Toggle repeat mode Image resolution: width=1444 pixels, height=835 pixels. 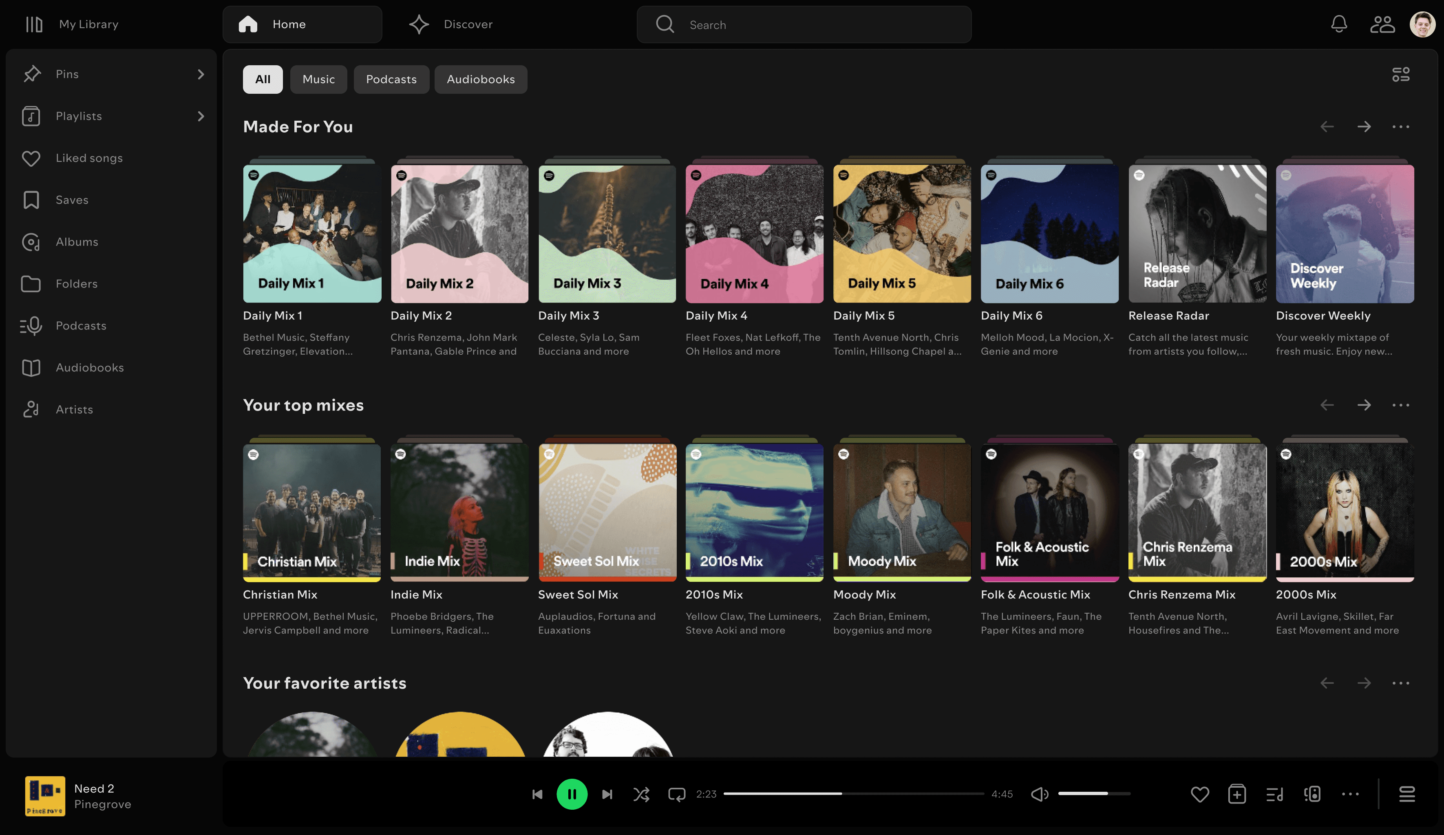coord(677,794)
